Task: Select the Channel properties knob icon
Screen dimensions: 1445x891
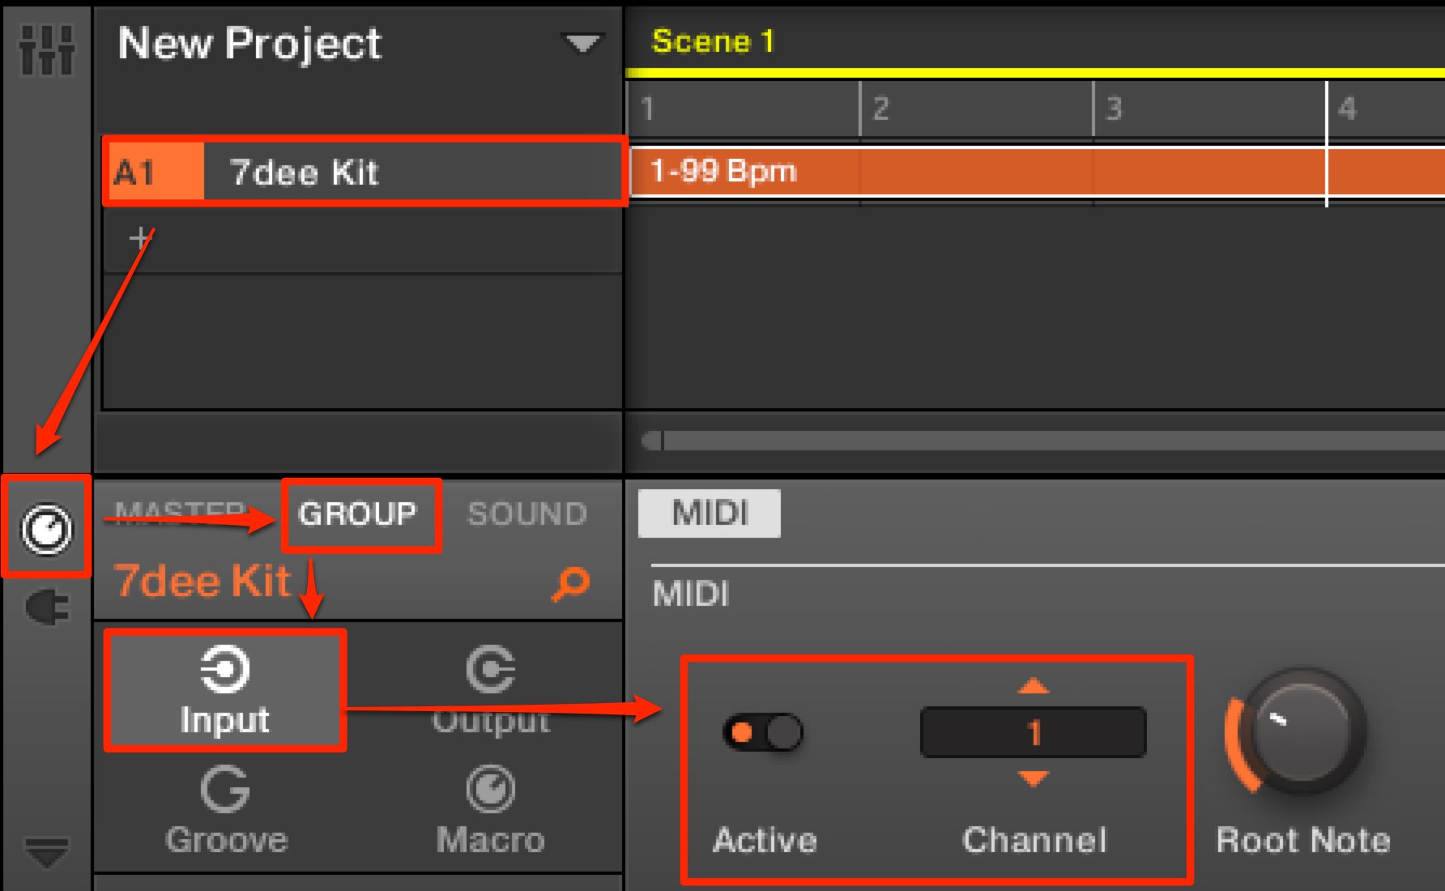Action: coord(46,529)
